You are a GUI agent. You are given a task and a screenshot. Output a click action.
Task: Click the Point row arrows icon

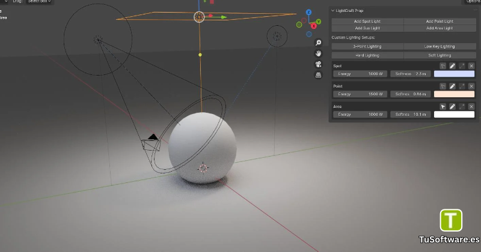click(x=462, y=86)
